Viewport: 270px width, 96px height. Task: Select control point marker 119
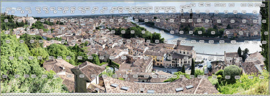[x=80, y=58]
